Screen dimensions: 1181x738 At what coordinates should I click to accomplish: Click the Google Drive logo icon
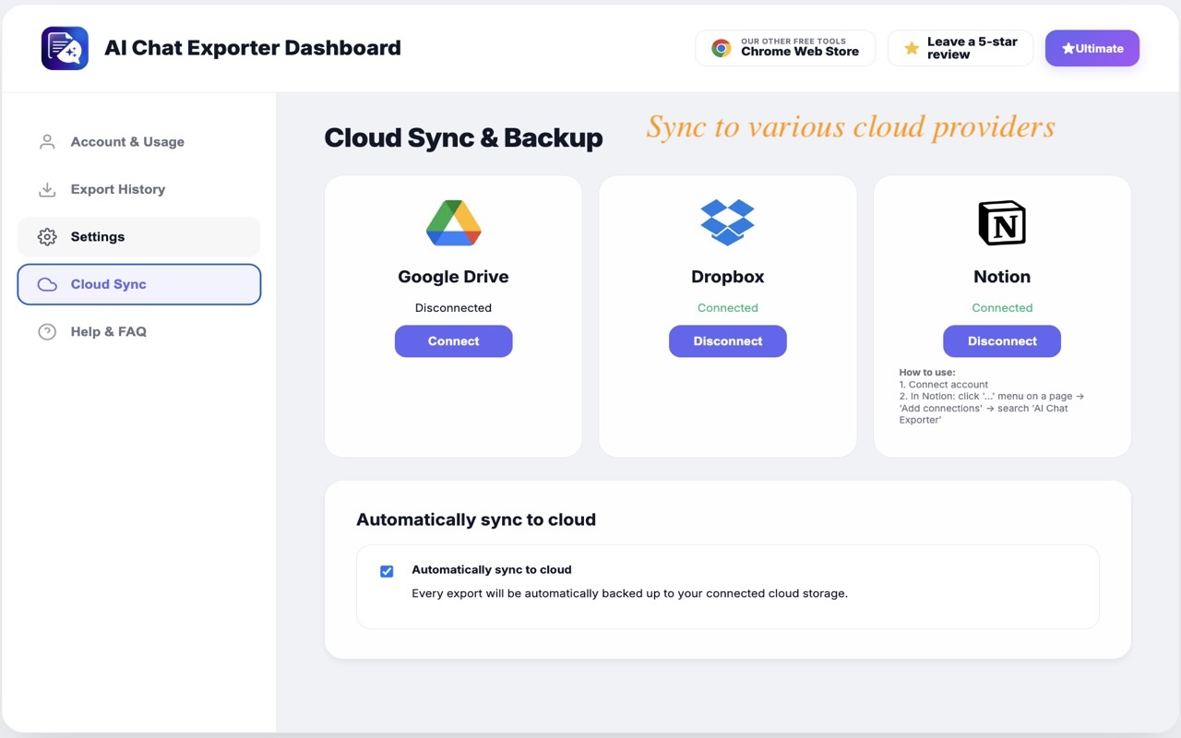(453, 223)
